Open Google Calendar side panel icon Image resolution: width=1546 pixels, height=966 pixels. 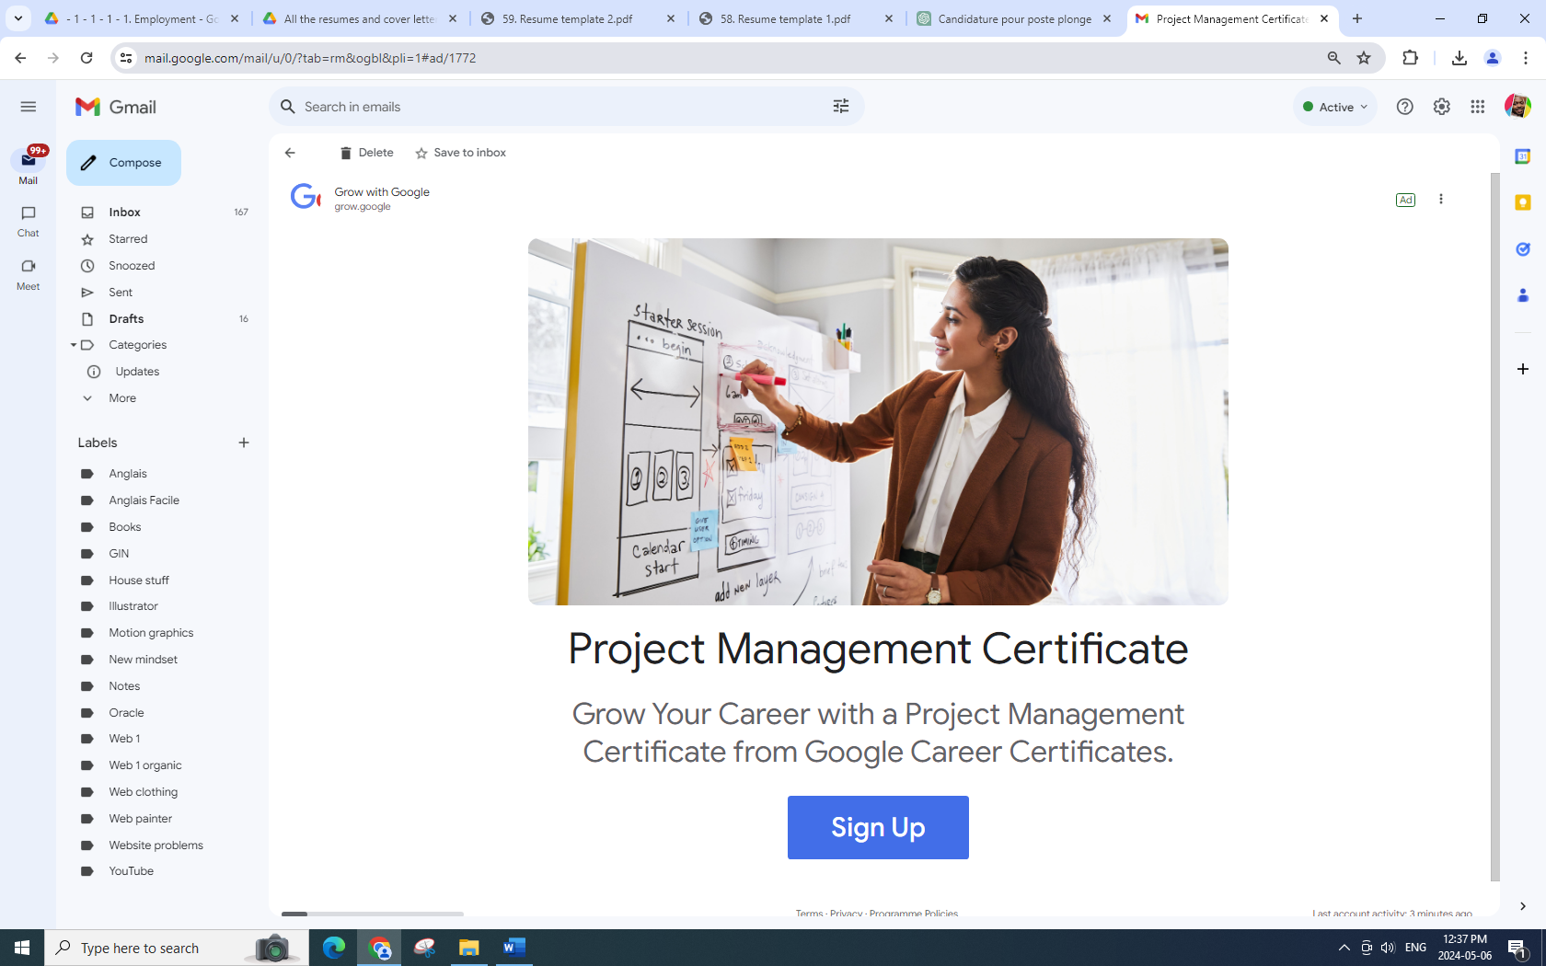1522,157
